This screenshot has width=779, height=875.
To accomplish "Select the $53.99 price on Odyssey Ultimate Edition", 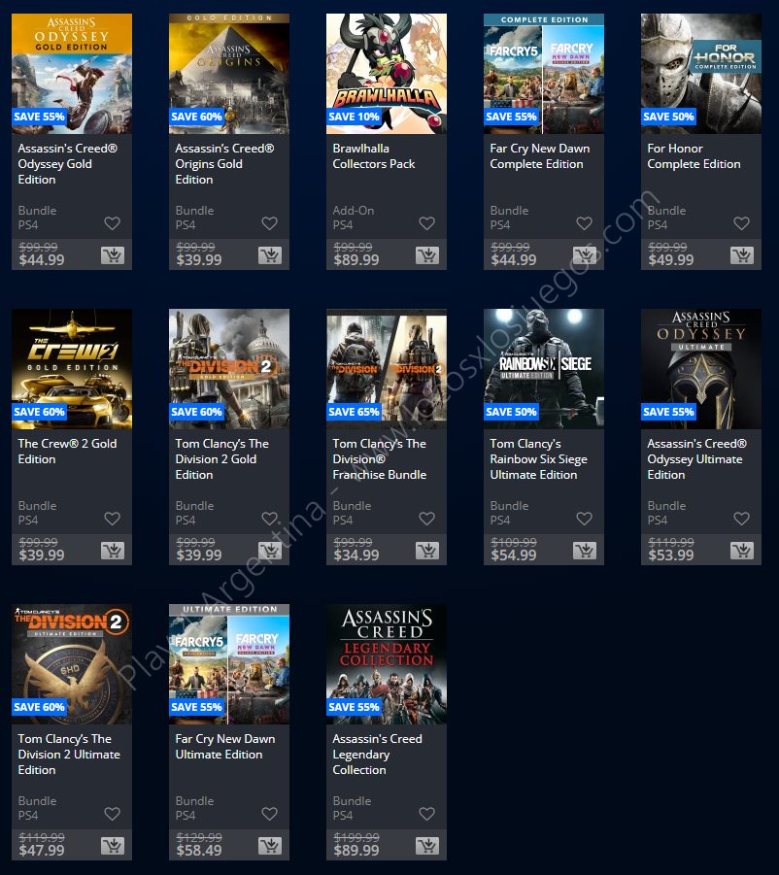I will point(671,555).
